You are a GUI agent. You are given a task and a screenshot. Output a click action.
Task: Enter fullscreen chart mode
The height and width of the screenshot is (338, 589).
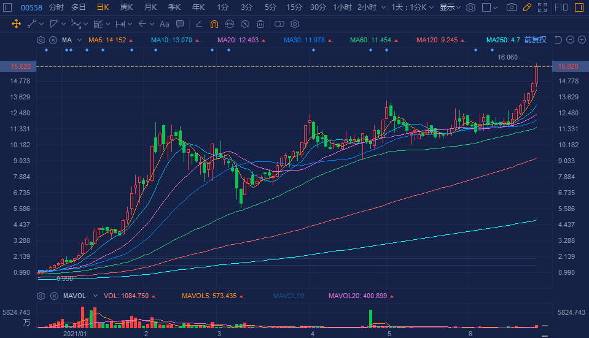click(x=542, y=7)
